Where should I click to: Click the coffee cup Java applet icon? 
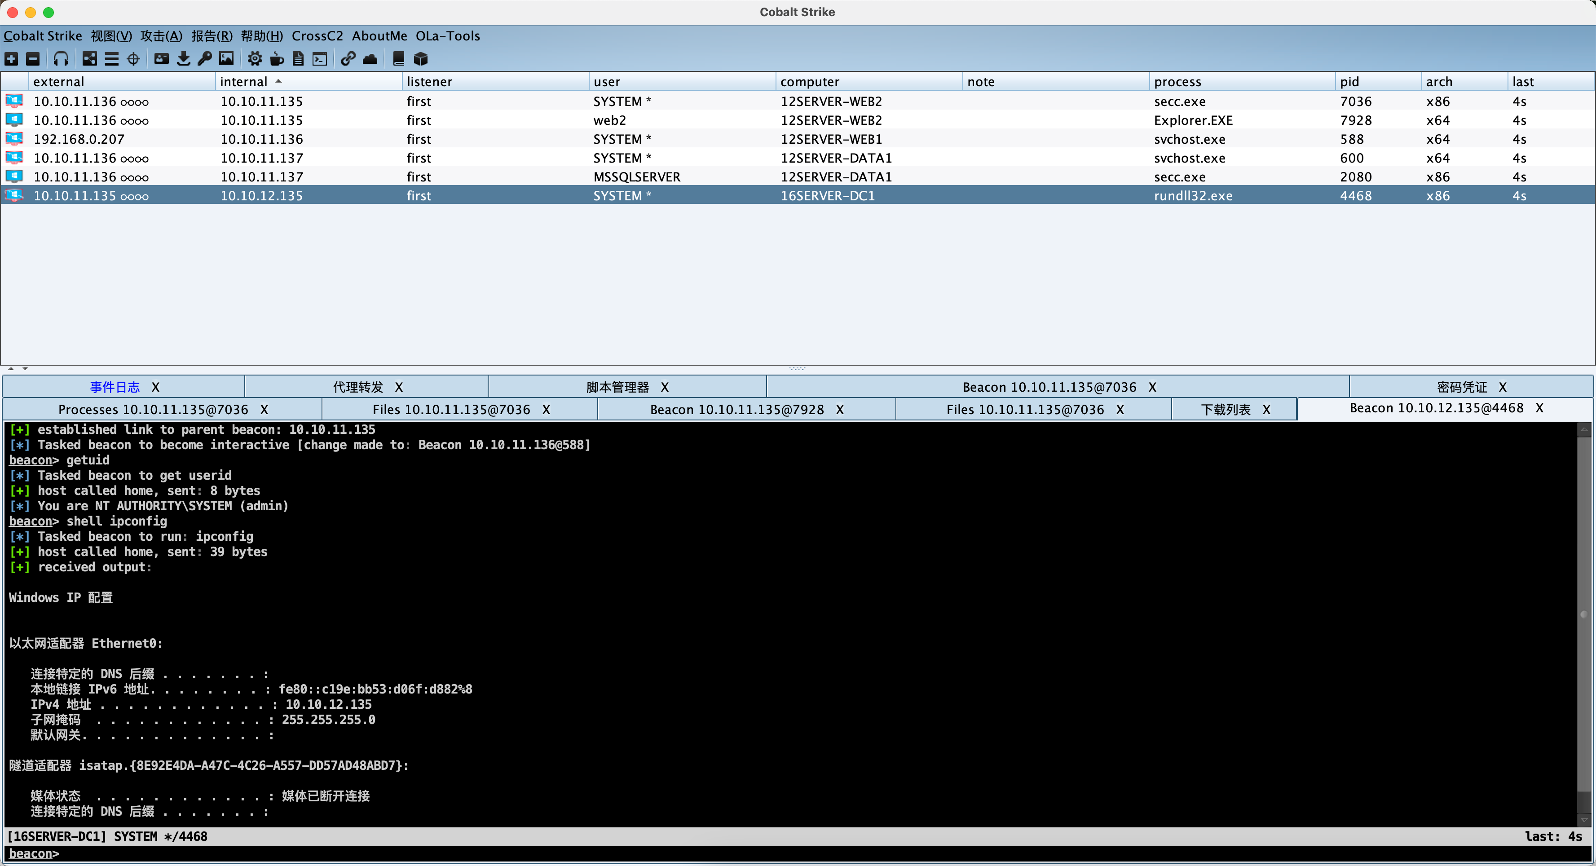tap(277, 59)
